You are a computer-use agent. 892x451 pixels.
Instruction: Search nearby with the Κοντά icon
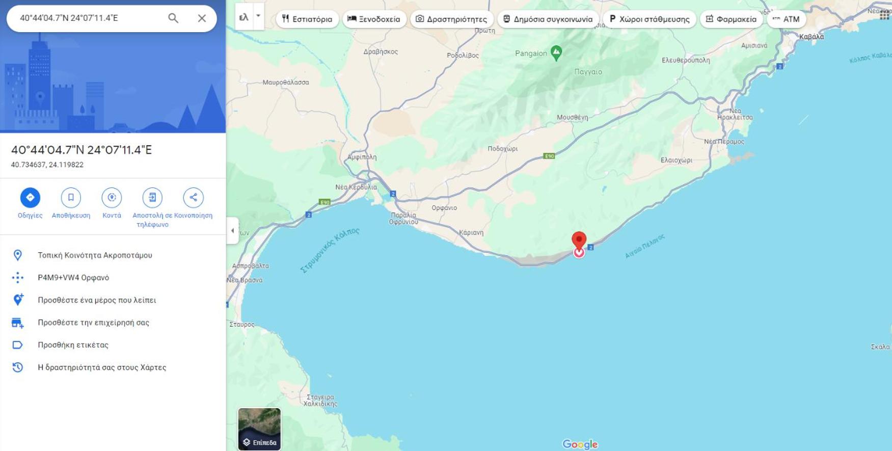112,198
